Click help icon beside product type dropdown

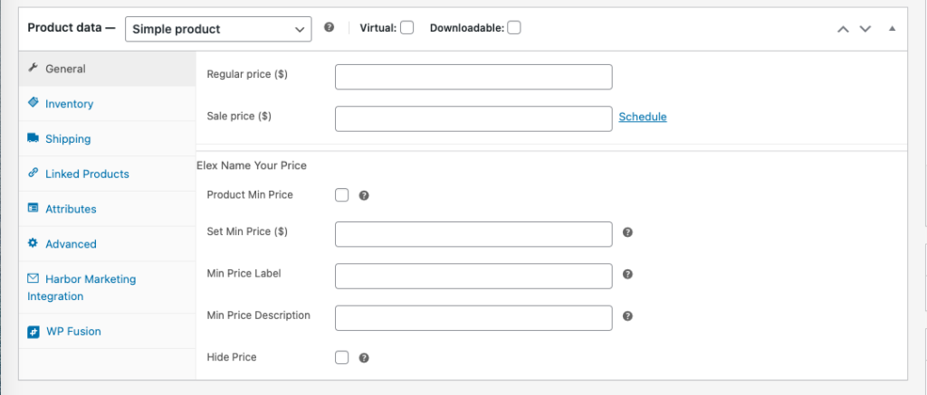click(x=330, y=28)
